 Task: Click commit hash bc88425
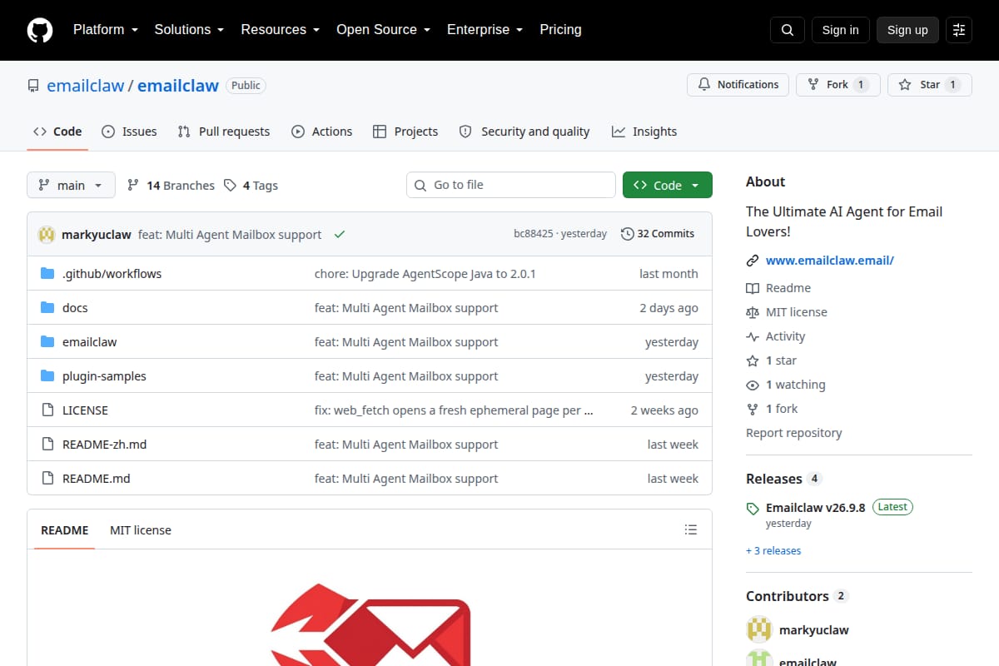pyautogui.click(x=533, y=234)
